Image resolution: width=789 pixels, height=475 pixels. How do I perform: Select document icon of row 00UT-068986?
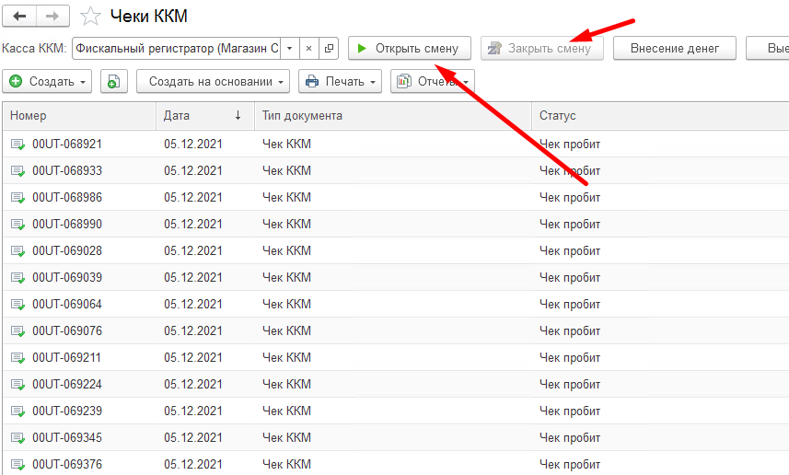[x=17, y=198]
